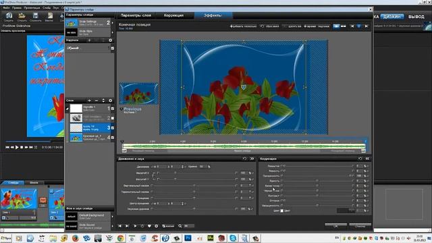The image size is (432, 243).
Task: Stop the main window preview playback
Action: (22, 147)
